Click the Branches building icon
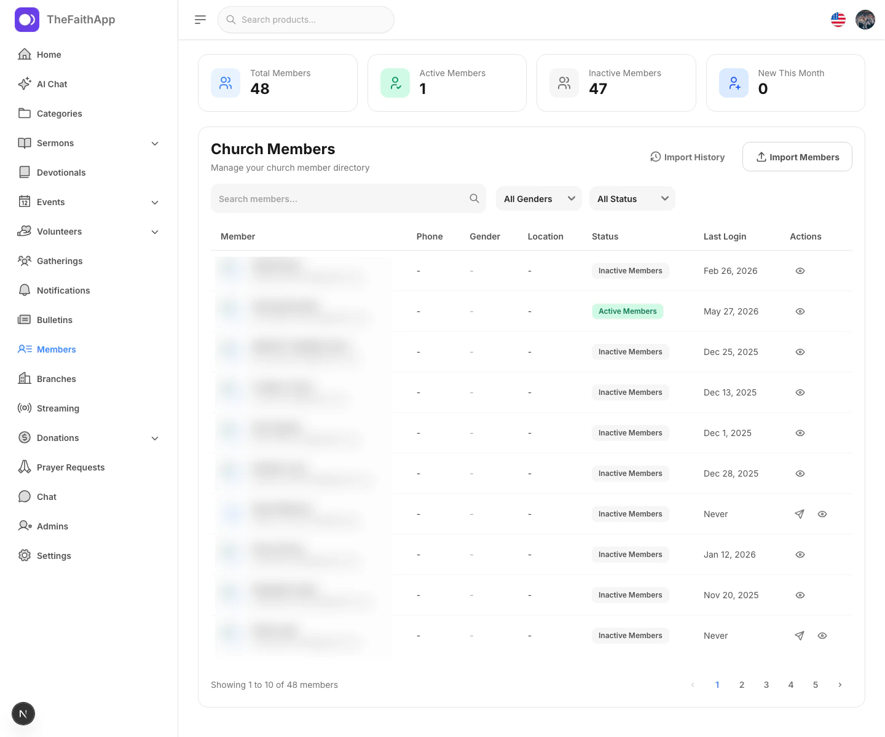Viewport: 885px width, 737px height. click(25, 378)
